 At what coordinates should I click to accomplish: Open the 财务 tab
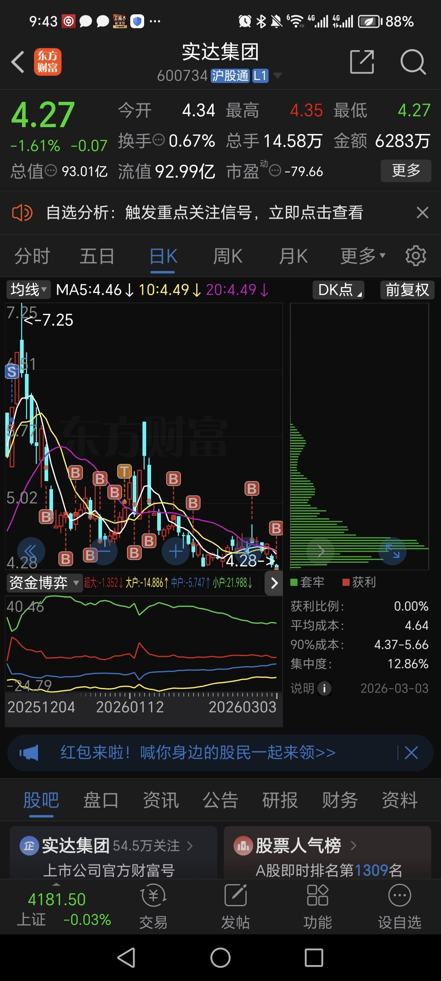[340, 800]
